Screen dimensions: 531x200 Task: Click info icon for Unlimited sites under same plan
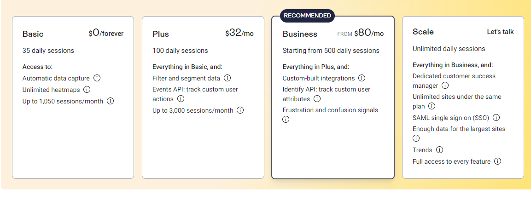[432, 106]
